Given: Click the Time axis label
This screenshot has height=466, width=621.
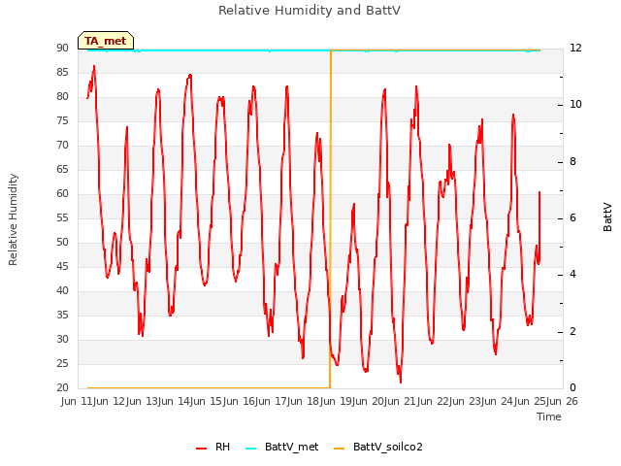Looking at the screenshot, I should pos(549,416).
